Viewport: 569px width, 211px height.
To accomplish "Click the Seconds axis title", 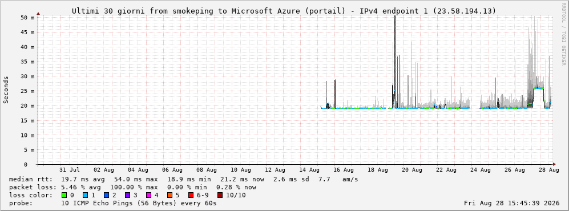I will 6,90.
